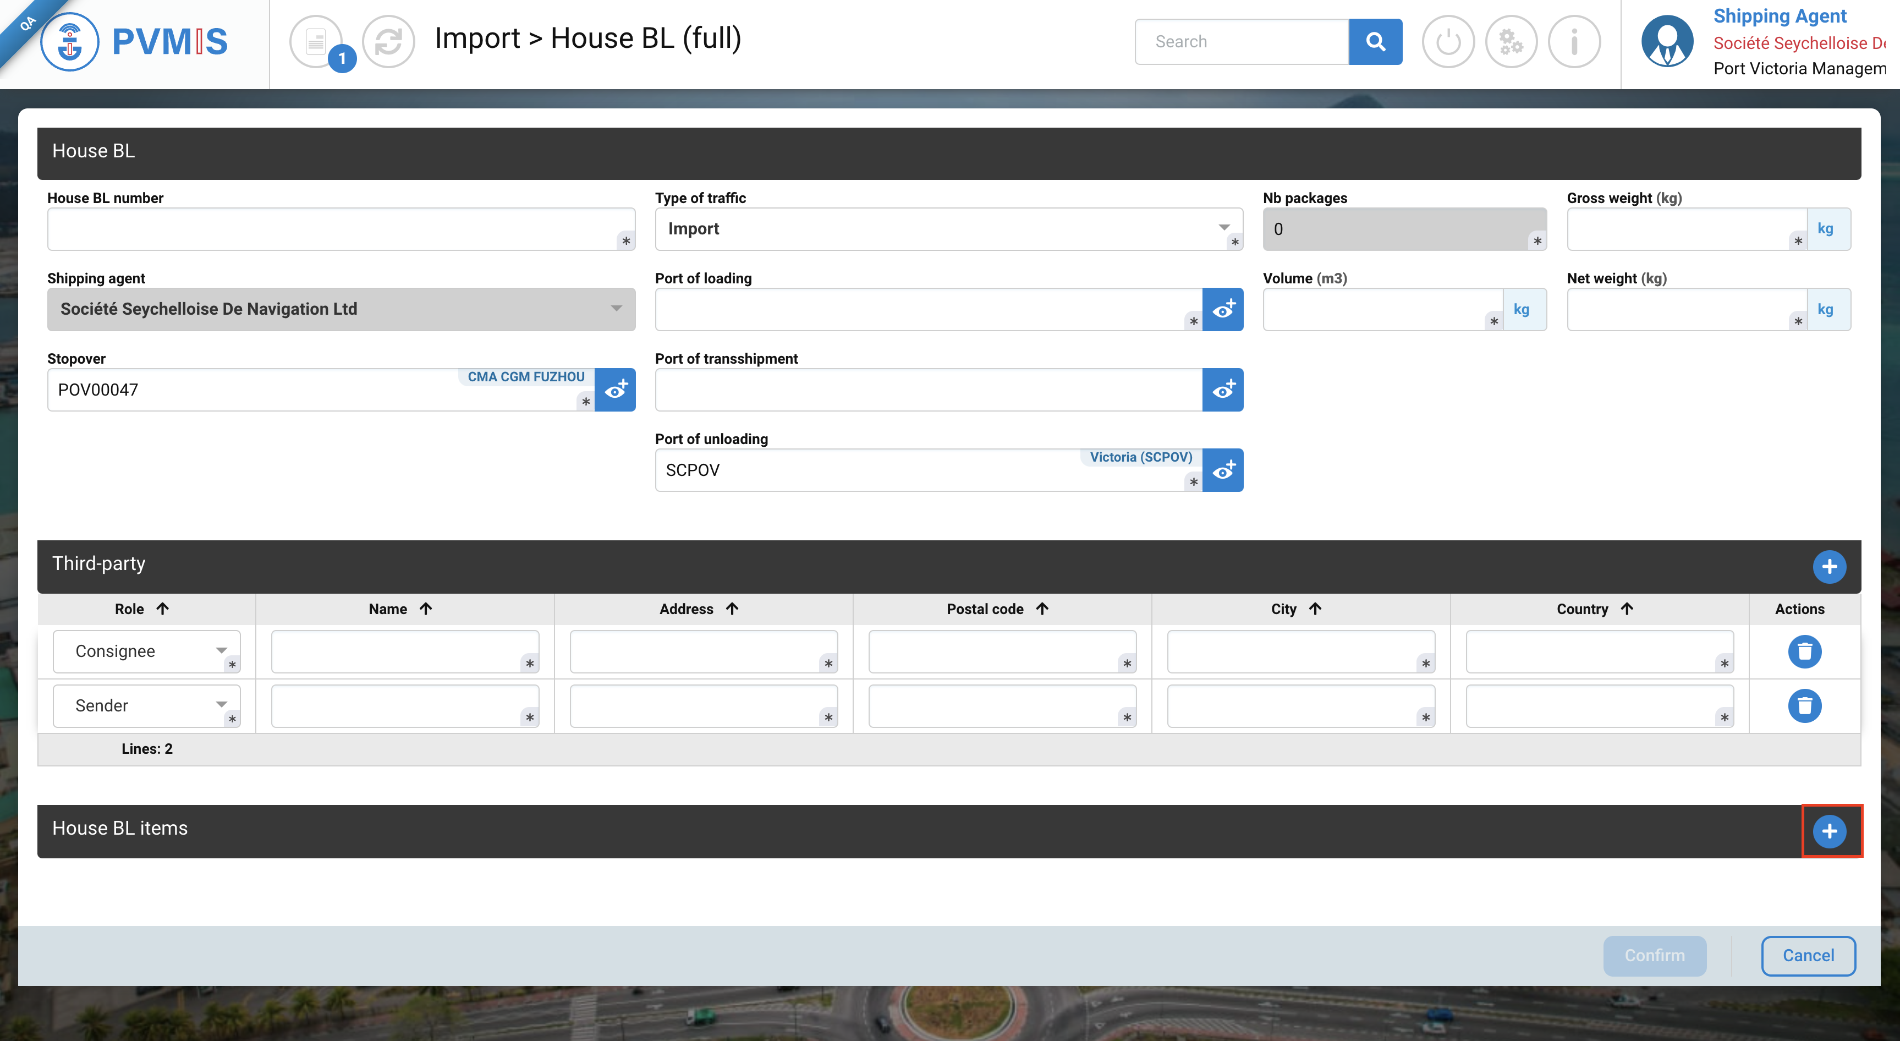
Task: Open Stopover lookup eye button
Action: [x=615, y=390]
